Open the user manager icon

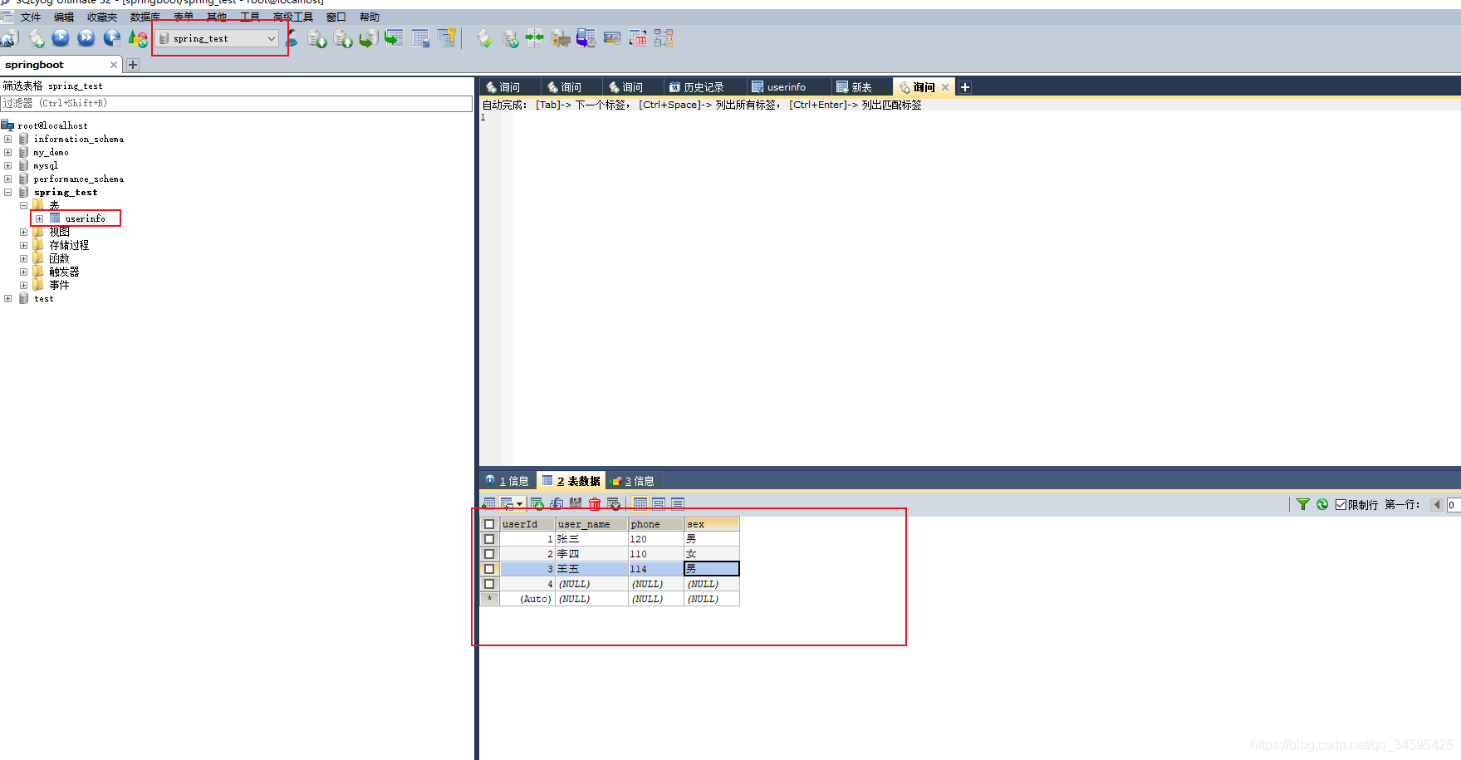tap(292, 38)
